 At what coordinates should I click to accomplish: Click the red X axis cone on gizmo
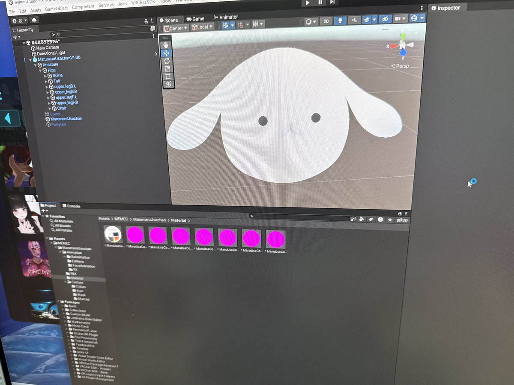pyautogui.click(x=393, y=46)
